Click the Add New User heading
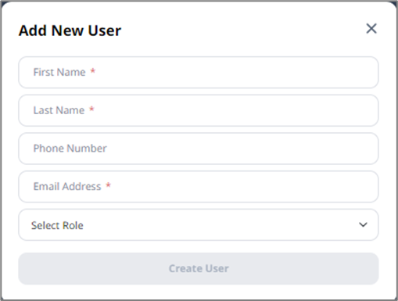The width and height of the screenshot is (398, 301). click(70, 30)
